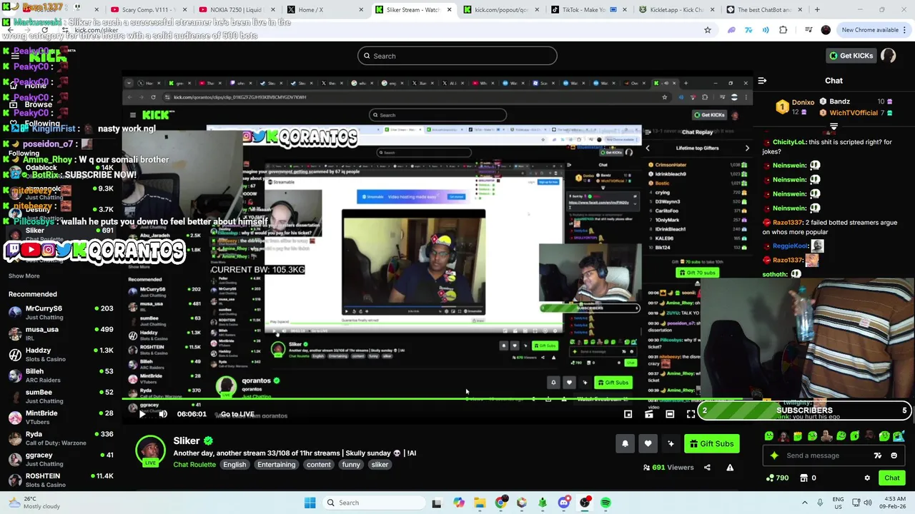The image size is (915, 514).
Task: Click the sparkle button beside Gift Subs
Action: pos(671,443)
